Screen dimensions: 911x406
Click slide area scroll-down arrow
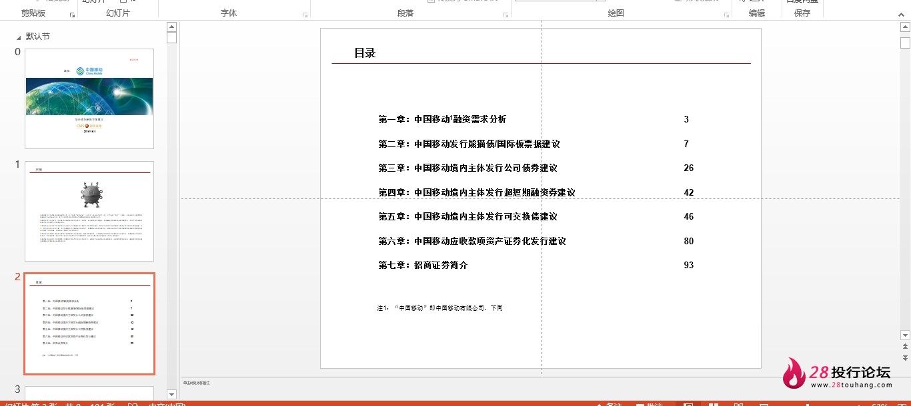click(905, 335)
